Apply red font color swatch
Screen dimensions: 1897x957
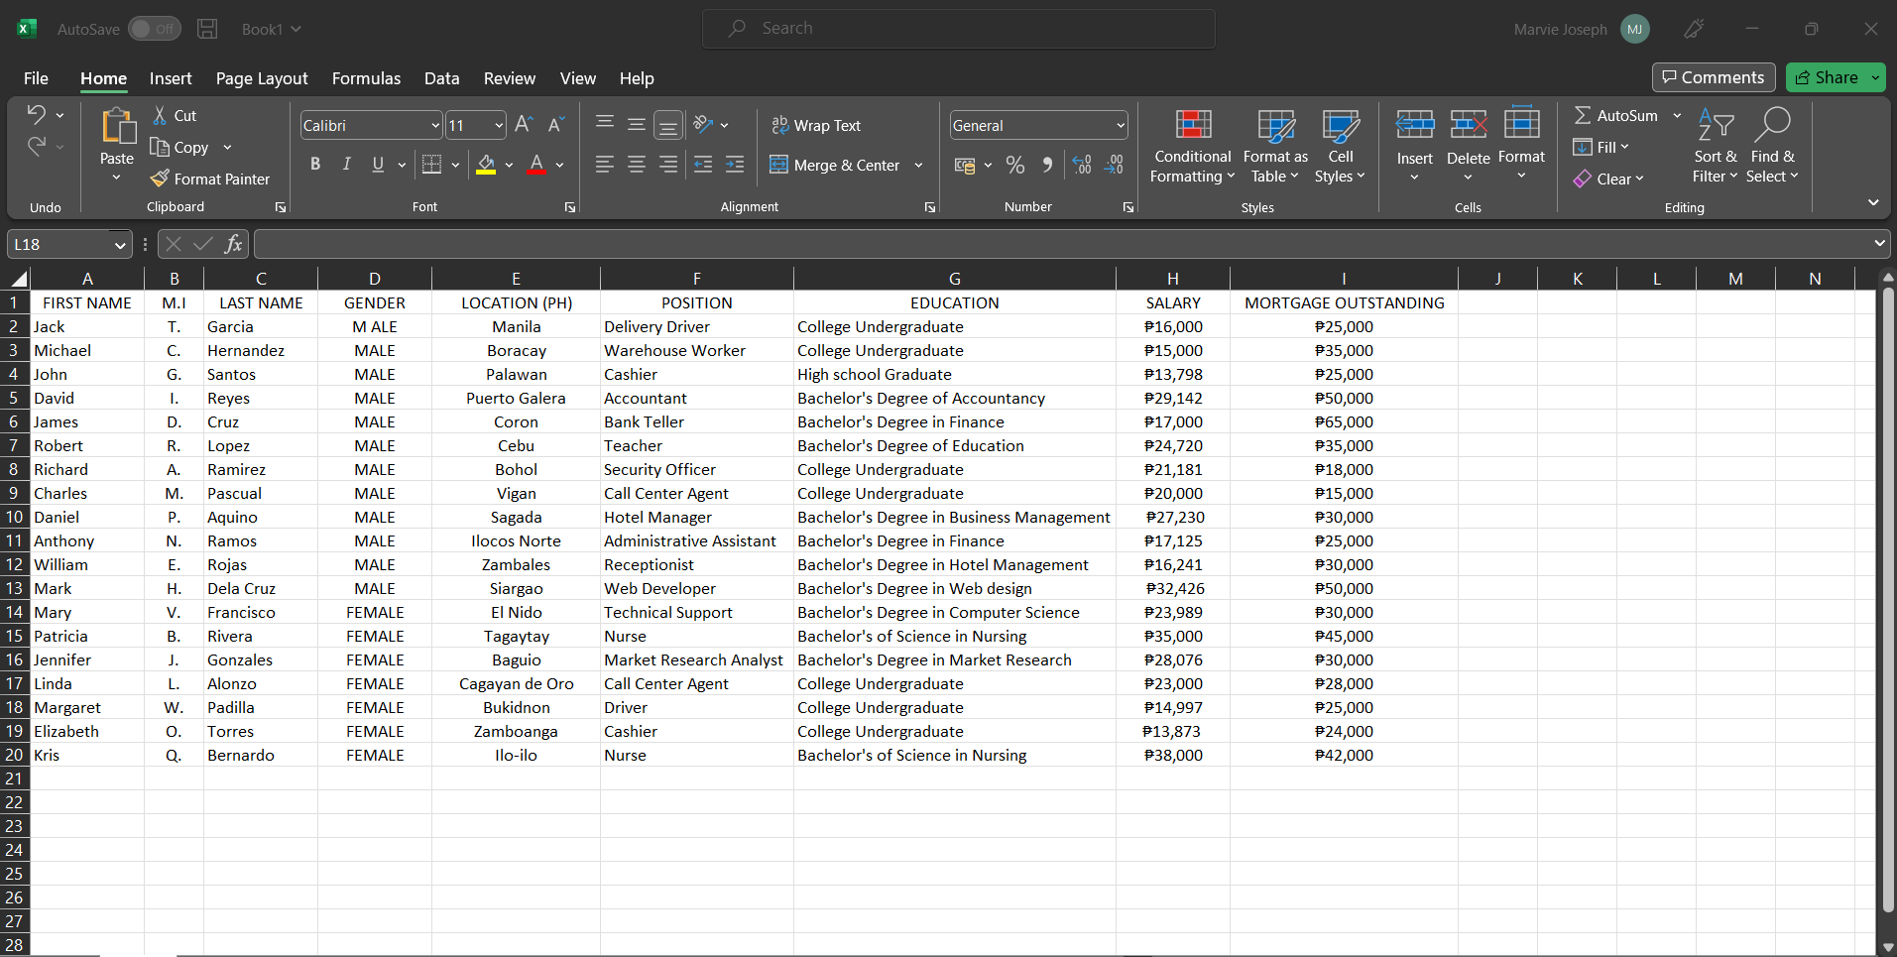click(x=536, y=166)
